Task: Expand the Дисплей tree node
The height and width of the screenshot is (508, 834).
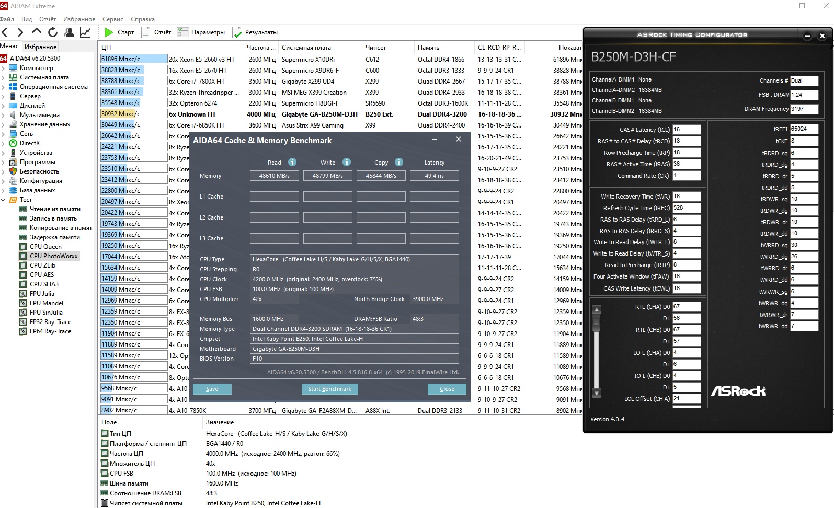Action: click(3, 106)
